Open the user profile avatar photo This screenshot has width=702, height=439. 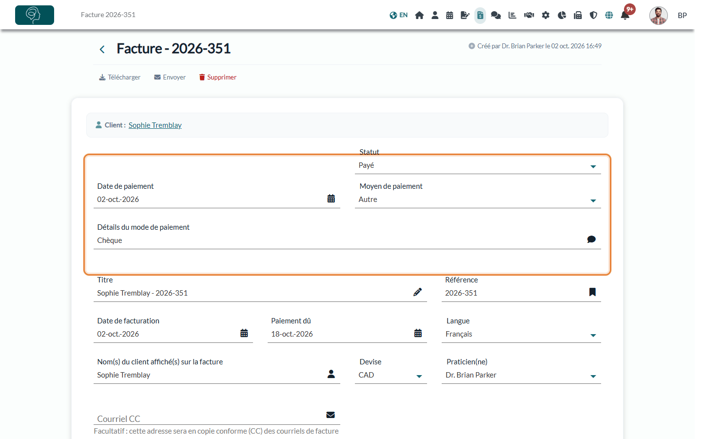(658, 16)
